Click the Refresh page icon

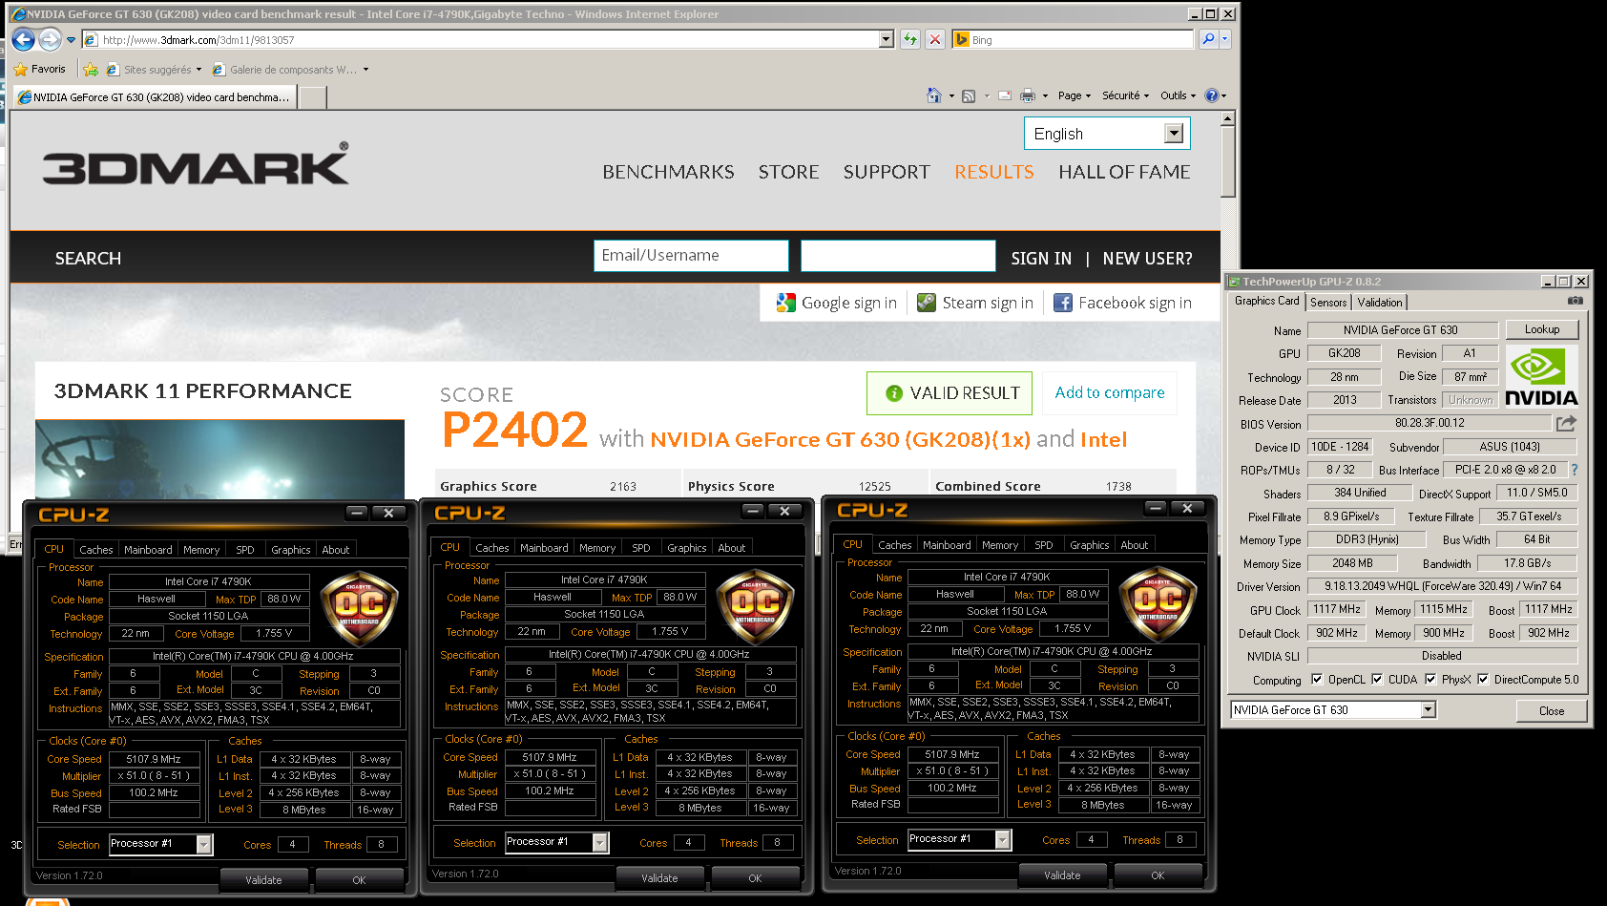click(x=910, y=39)
